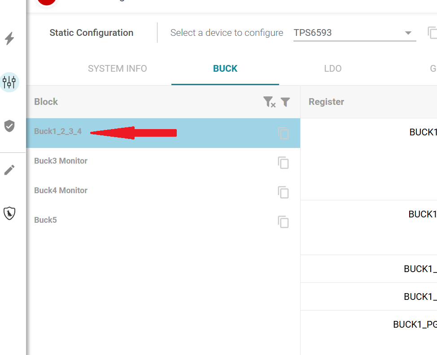Select the Buck5 block row
The image size is (437, 355).
[163, 221]
